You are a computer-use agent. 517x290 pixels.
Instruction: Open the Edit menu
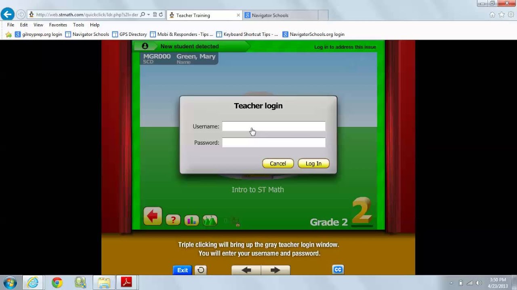24,25
